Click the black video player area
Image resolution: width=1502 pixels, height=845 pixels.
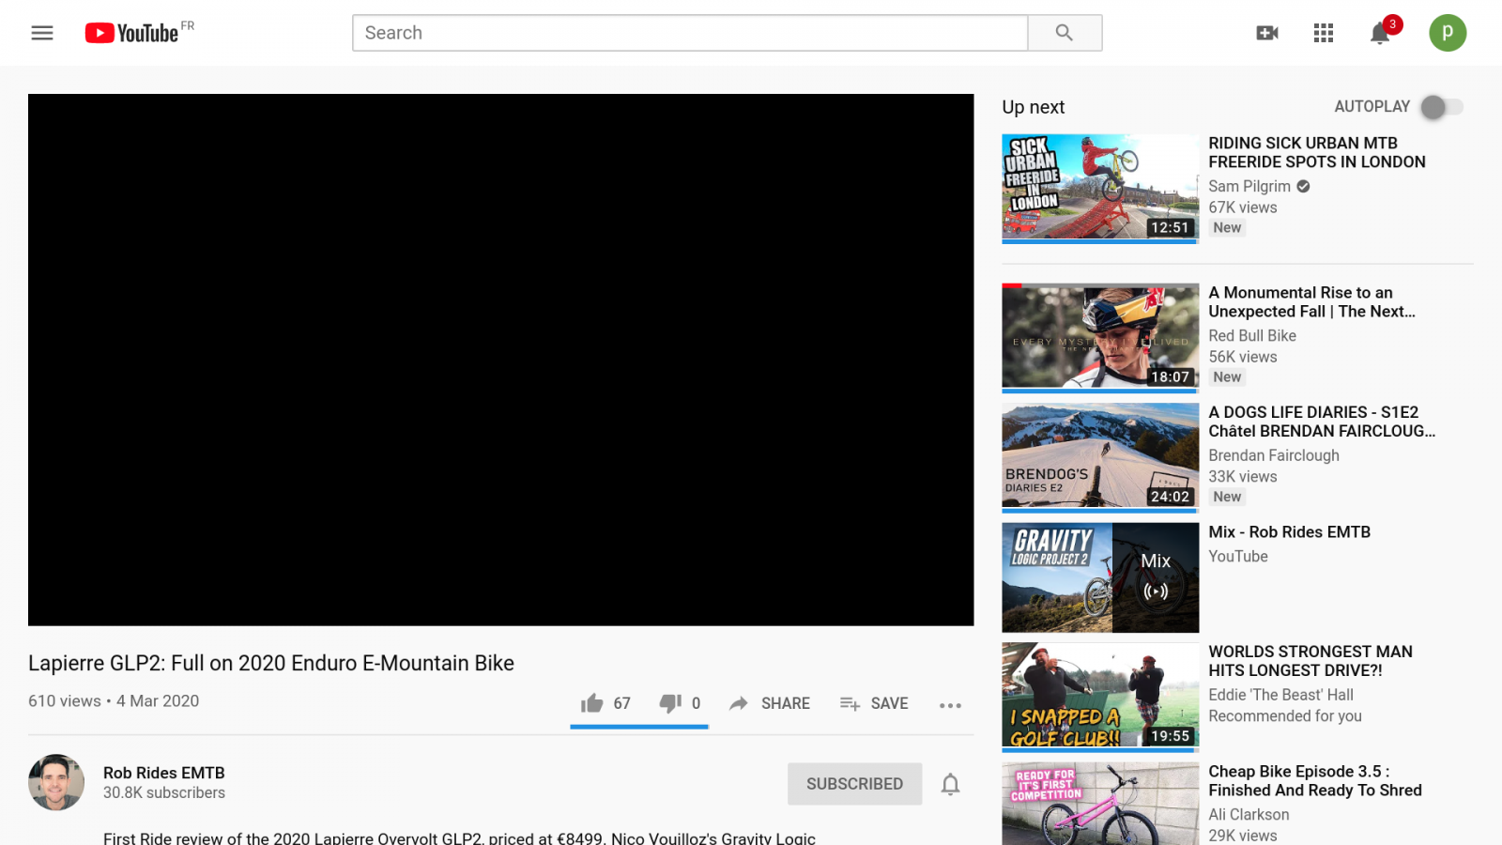click(x=501, y=360)
